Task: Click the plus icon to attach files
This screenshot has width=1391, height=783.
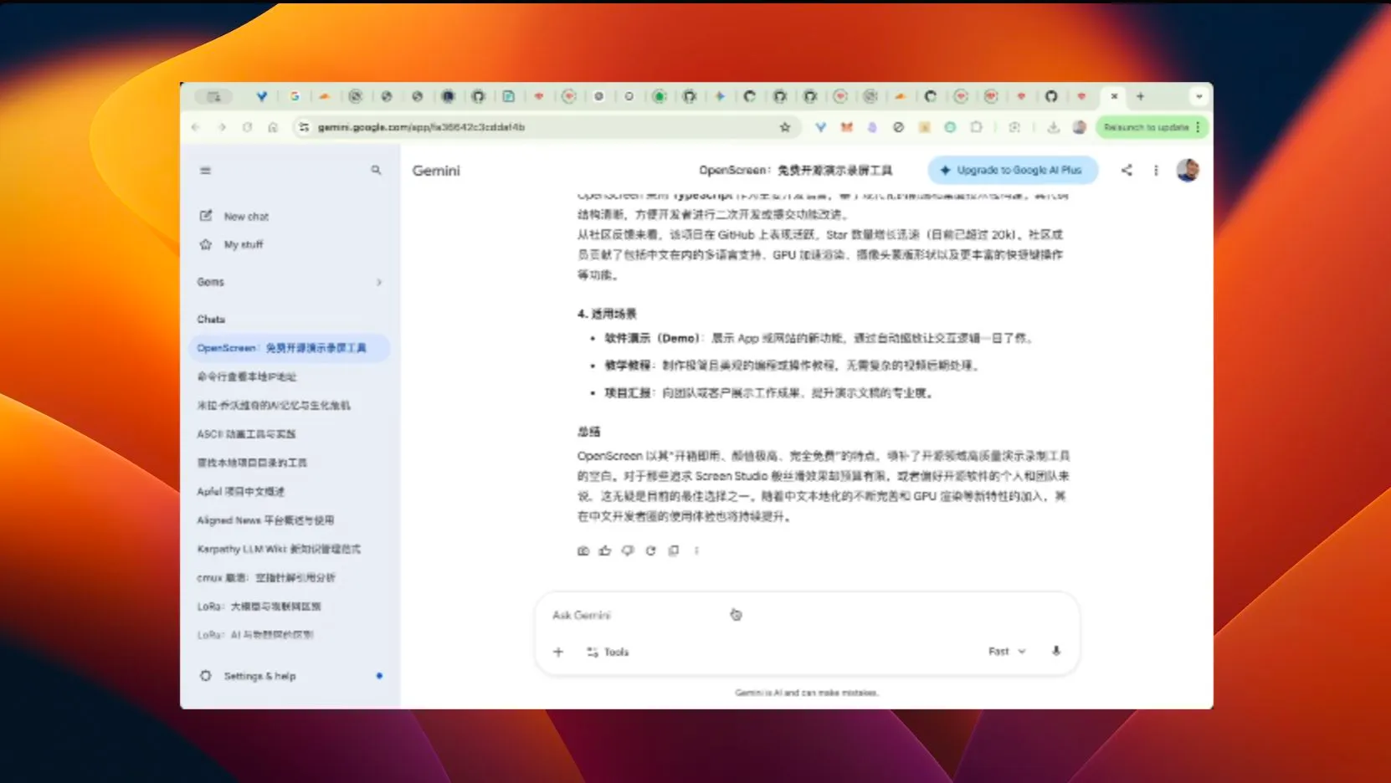Action: [557, 651]
